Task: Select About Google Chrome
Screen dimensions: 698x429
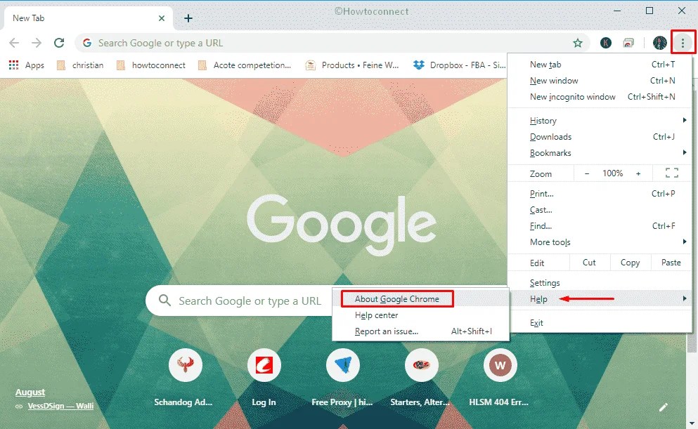Action: [x=396, y=298]
